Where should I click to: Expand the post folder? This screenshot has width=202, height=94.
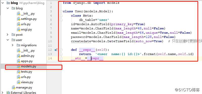[8, 35]
